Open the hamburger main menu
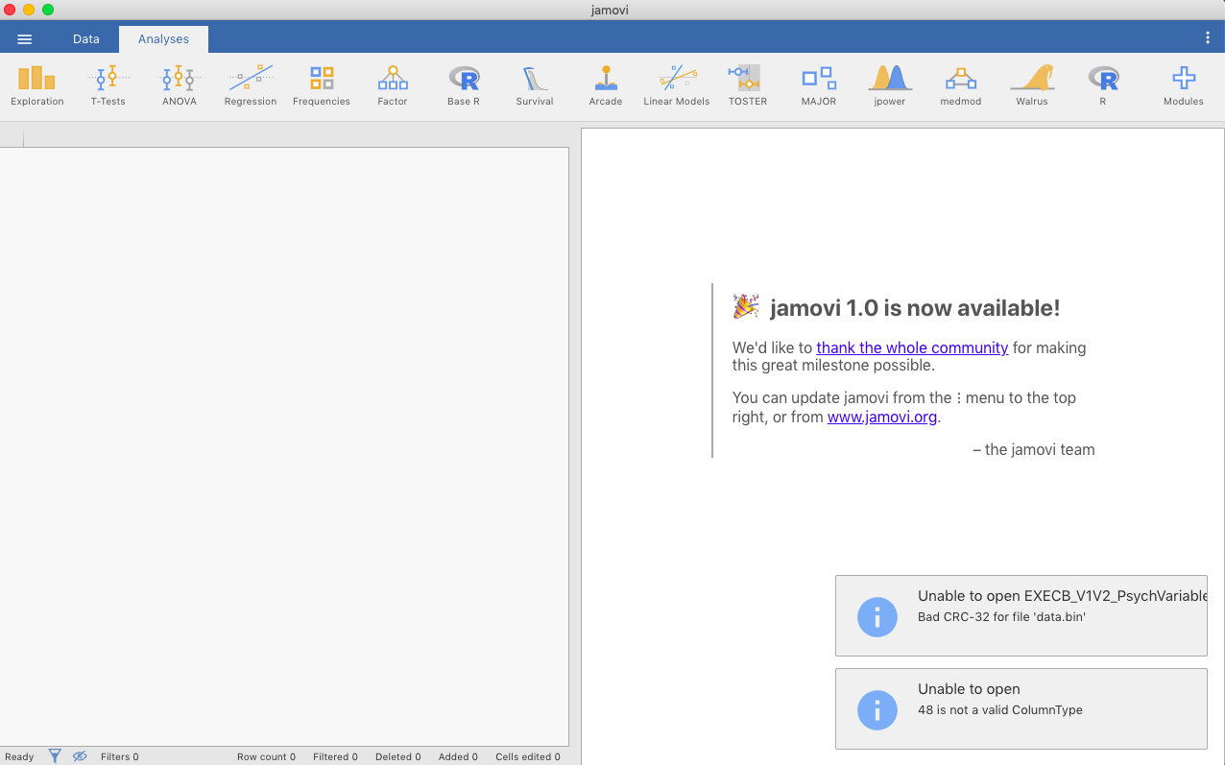 point(25,39)
